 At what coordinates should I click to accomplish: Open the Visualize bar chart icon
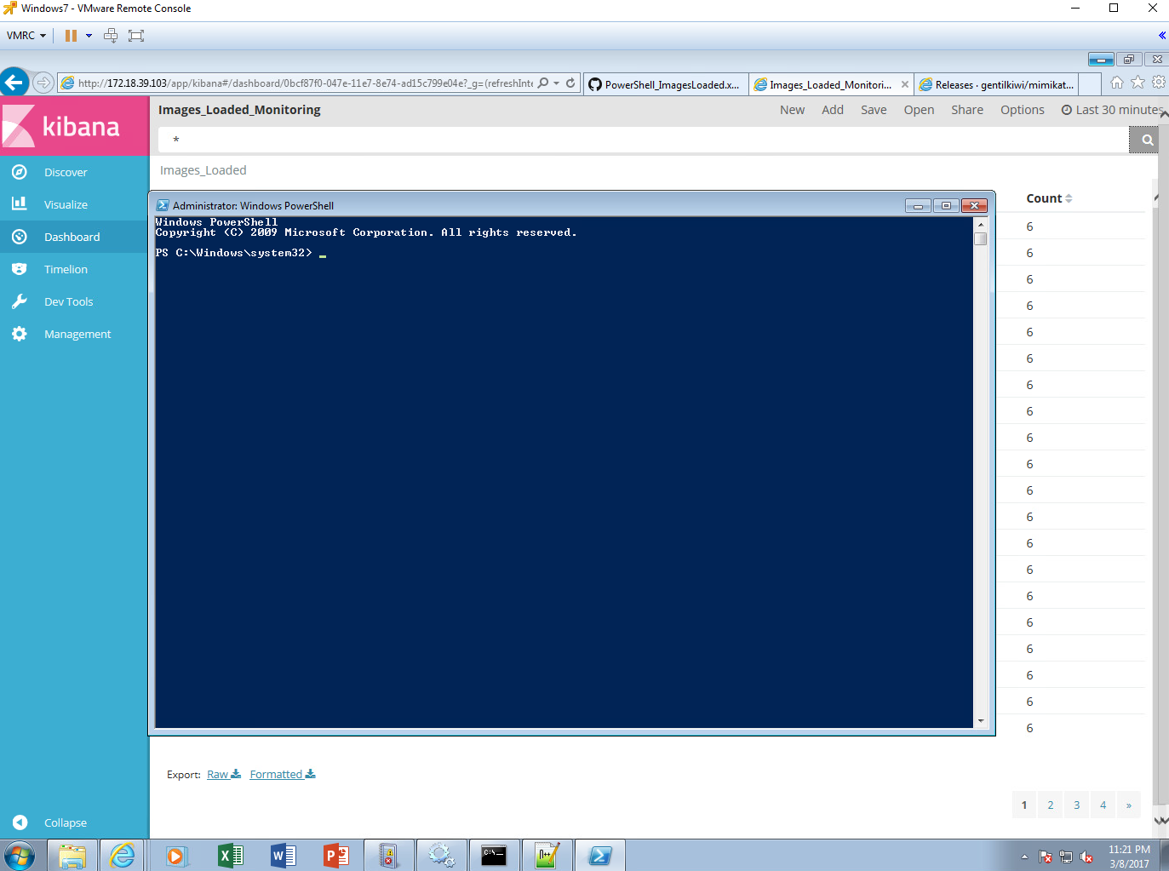(20, 204)
